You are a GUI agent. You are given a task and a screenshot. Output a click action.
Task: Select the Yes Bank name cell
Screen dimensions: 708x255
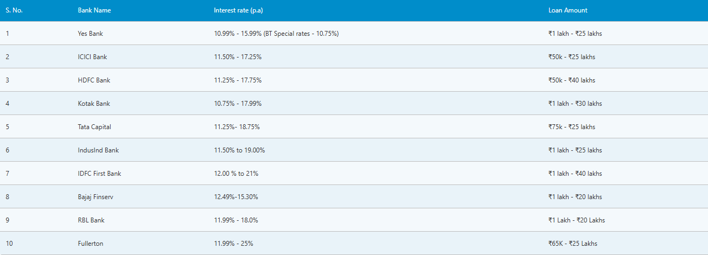click(x=90, y=34)
